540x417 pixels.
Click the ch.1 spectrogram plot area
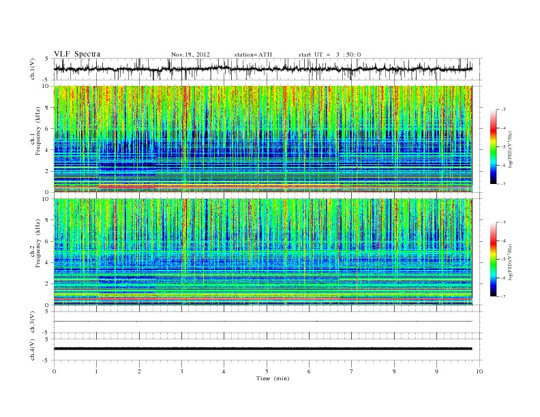[262, 139]
